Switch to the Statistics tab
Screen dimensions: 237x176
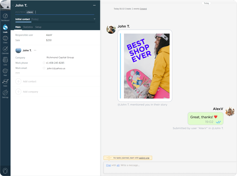click(x=28, y=27)
